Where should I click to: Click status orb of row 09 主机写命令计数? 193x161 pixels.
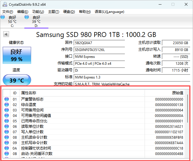click(7, 143)
